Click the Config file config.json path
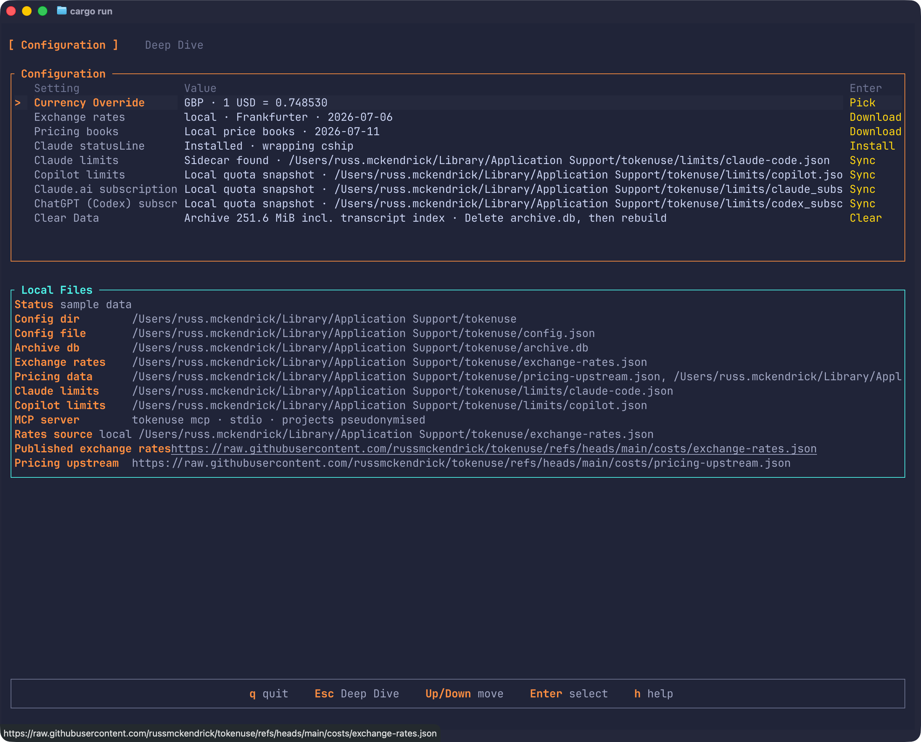 click(x=363, y=333)
